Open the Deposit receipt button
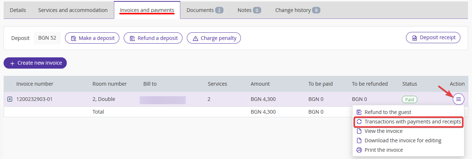The height and width of the screenshot is (159, 472). (433, 37)
